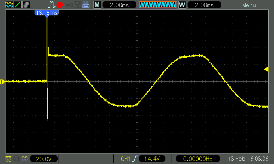Click the main timebase 2.00ms value
The width and height of the screenshot is (274, 164).
tap(119, 5)
